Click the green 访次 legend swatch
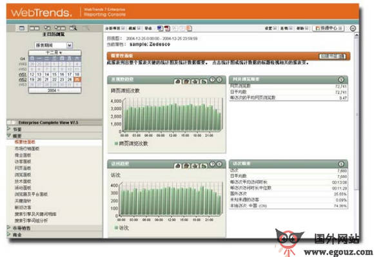The image size is (374, 257). (x=116, y=228)
